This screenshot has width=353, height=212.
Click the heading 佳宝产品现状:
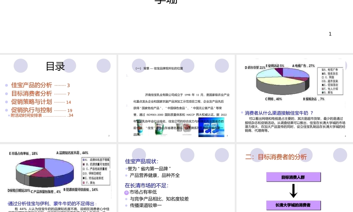(142, 161)
